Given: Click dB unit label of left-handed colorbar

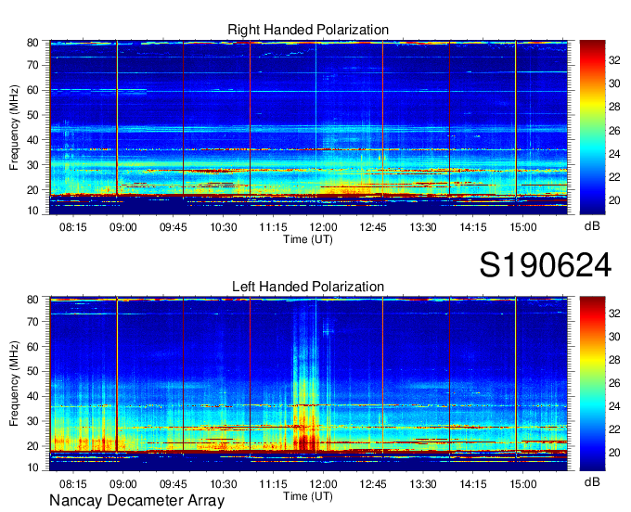Looking at the screenshot, I should 592,481.
